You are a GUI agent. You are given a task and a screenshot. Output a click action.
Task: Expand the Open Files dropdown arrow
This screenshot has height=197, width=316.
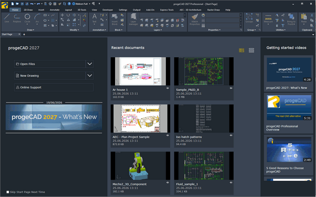coord(89,64)
